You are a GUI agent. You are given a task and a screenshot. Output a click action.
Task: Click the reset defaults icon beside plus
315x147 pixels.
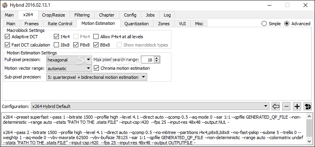coord(307,106)
